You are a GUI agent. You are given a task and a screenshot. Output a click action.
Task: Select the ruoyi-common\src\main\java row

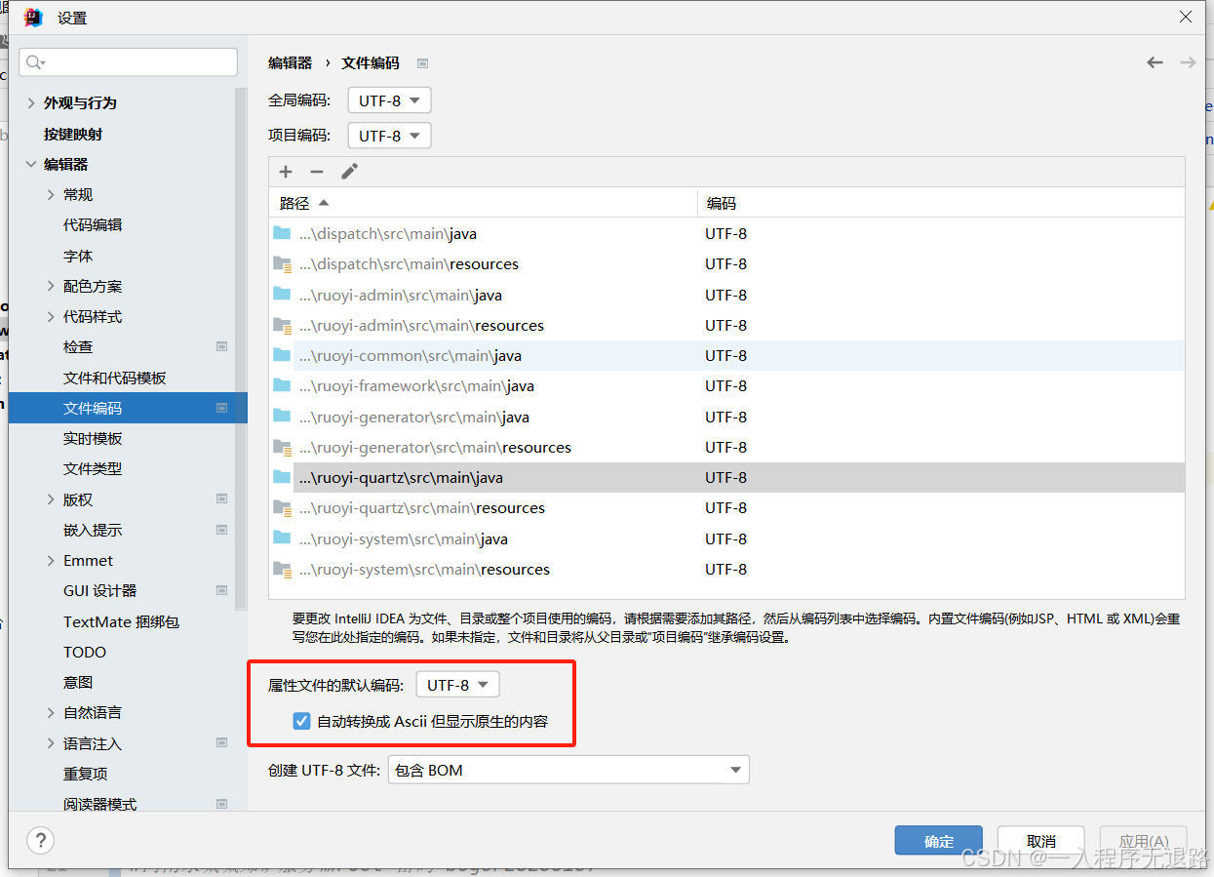726,355
